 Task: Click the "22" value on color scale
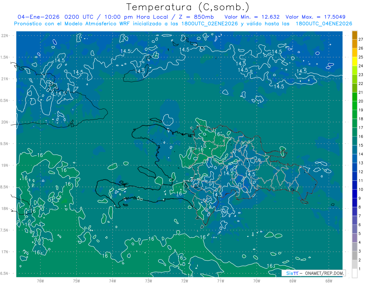361,83
